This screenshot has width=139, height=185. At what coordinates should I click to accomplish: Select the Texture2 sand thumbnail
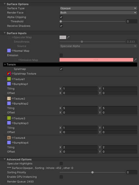tap(9, 99)
